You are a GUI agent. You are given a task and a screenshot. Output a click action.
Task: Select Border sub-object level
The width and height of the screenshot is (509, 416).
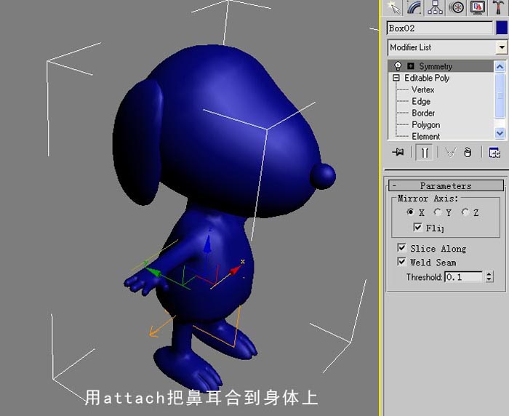pos(423,113)
